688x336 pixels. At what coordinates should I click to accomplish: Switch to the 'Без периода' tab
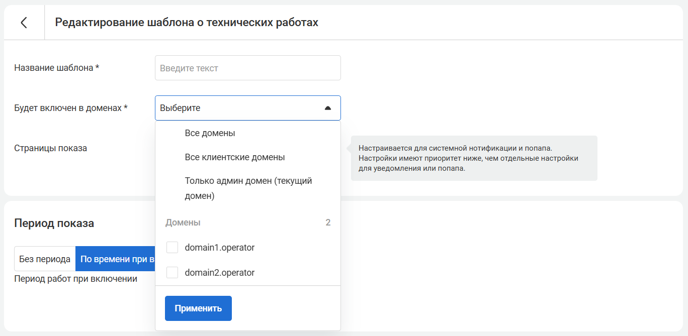pos(45,259)
